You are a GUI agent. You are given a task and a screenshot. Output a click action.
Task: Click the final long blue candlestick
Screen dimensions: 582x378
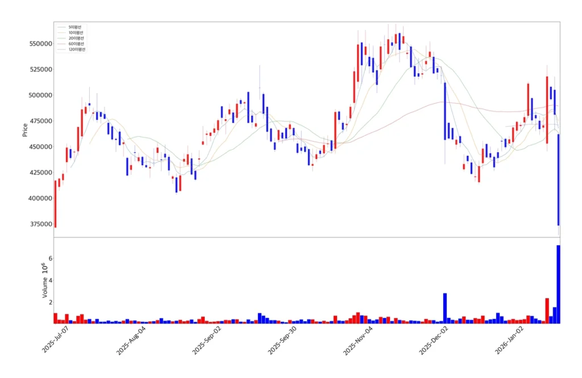coord(559,179)
